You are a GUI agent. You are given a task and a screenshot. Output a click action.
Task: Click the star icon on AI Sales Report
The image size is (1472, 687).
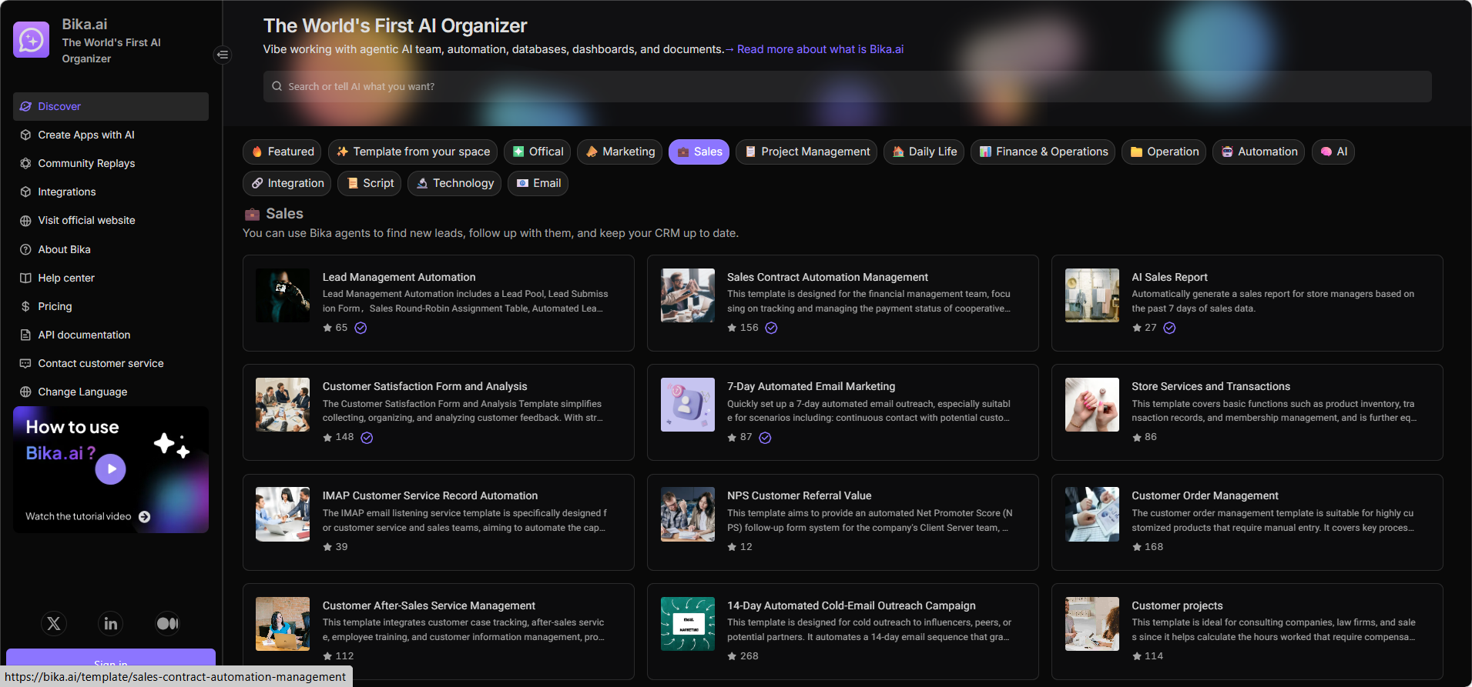[1137, 328]
